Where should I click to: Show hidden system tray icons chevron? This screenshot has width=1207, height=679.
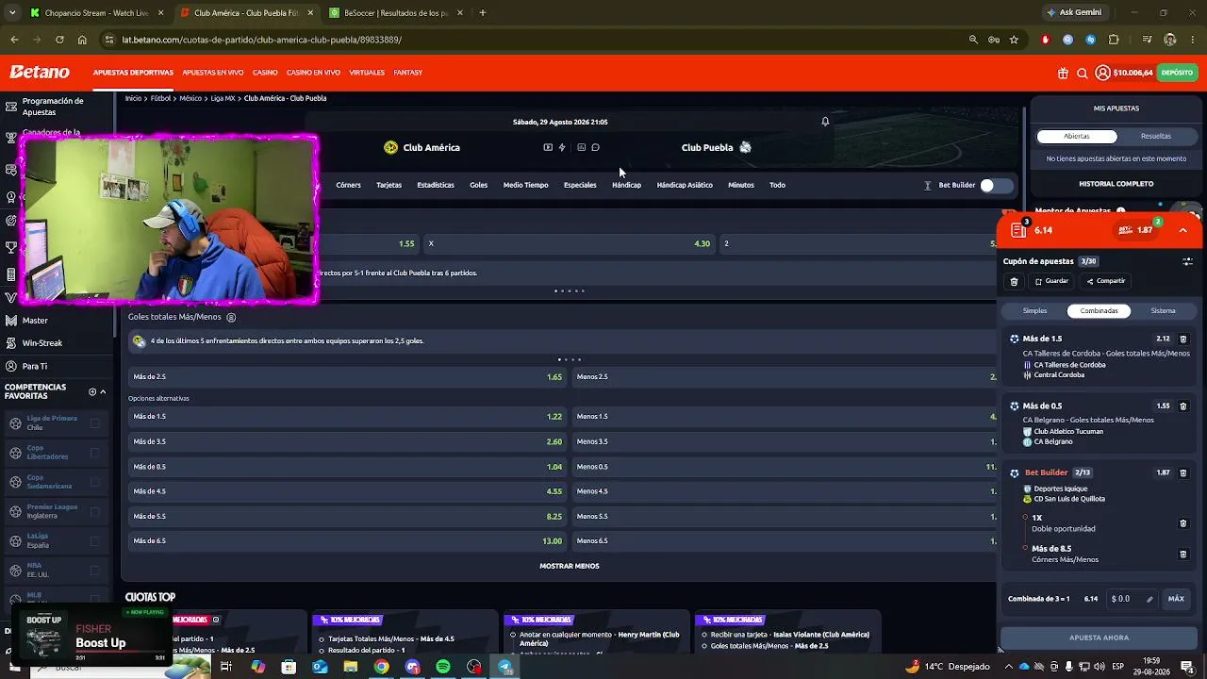pos(1009,667)
